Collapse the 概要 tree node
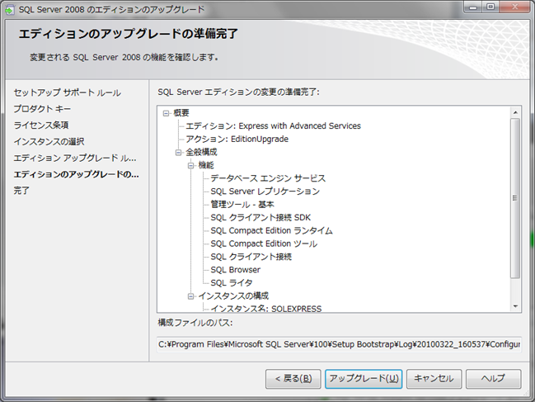535x402 pixels. pyautogui.click(x=167, y=113)
